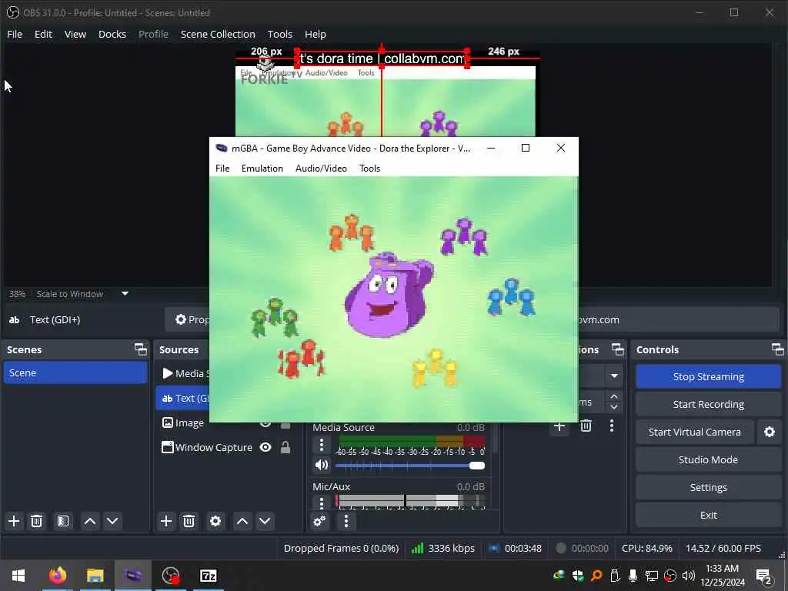Move source down arrow in Sources panel
Image resolution: width=788 pixels, height=591 pixels.
(265, 521)
